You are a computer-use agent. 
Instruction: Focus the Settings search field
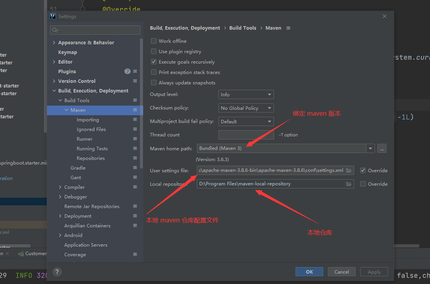pyautogui.click(x=95, y=30)
